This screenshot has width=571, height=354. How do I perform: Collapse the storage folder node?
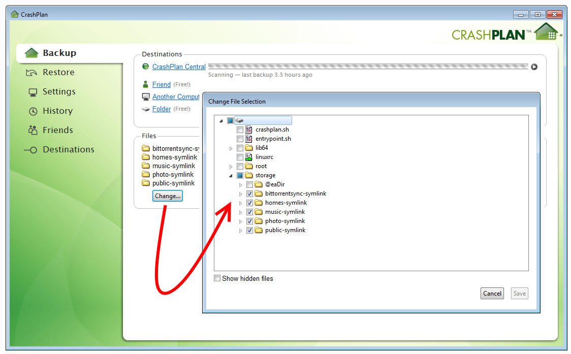point(231,176)
